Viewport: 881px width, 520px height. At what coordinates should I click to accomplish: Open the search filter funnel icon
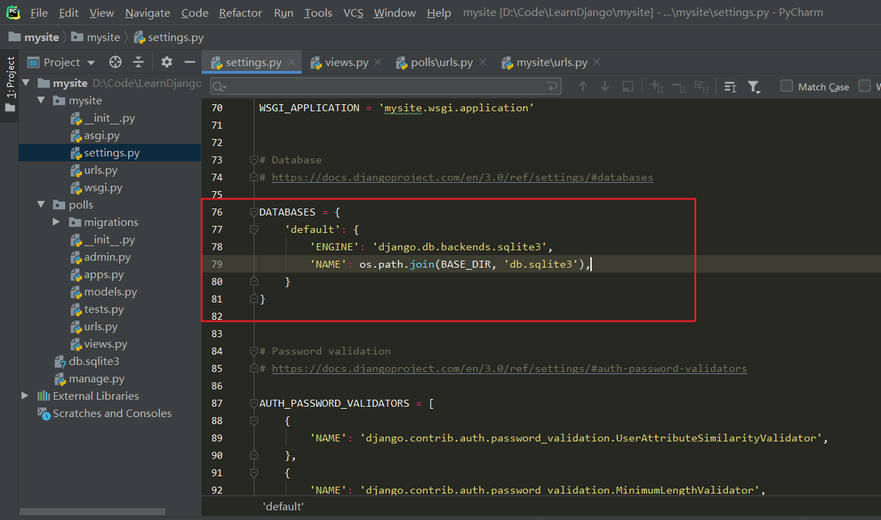753,86
